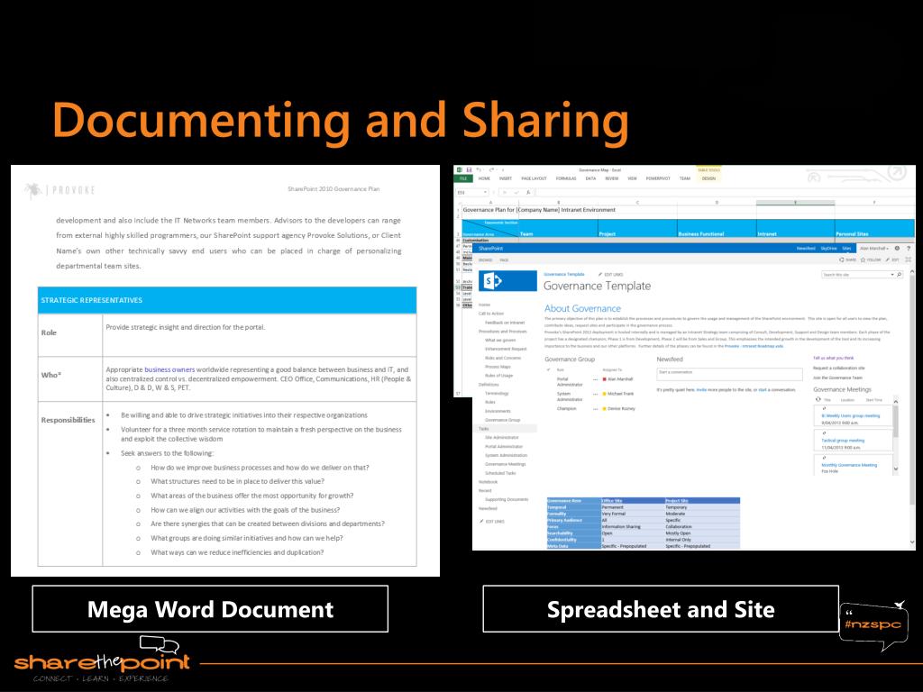Open Feedback on Intranet in the left navigation
This screenshot has height=692, width=923.
click(505, 323)
